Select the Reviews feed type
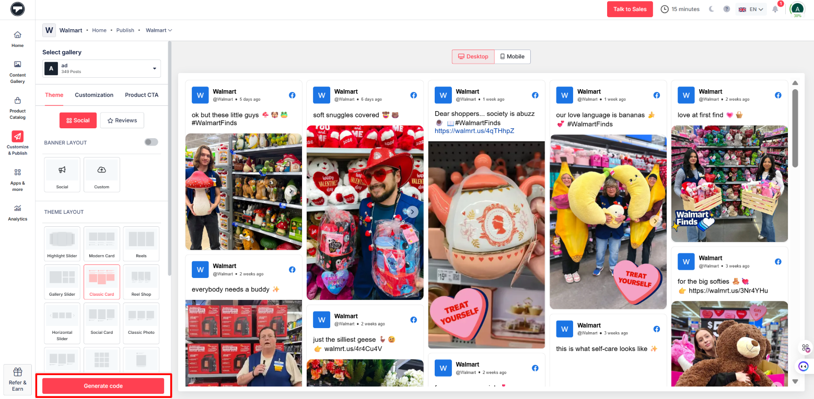Viewport: 814px width, 399px height. pos(122,120)
